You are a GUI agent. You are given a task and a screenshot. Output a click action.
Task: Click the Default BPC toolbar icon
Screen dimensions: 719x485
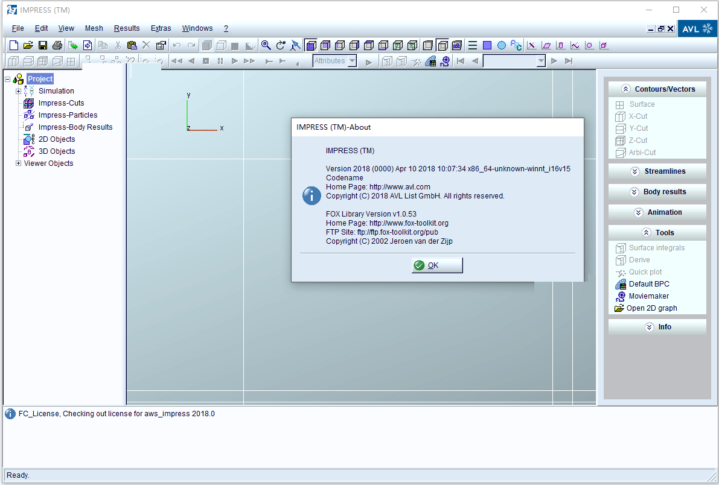click(x=430, y=61)
